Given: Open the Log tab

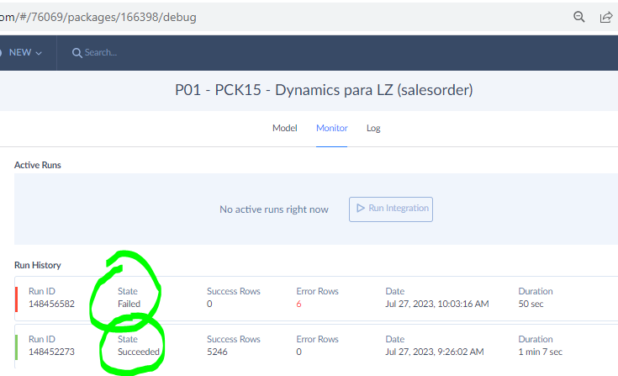Looking at the screenshot, I should click(373, 128).
